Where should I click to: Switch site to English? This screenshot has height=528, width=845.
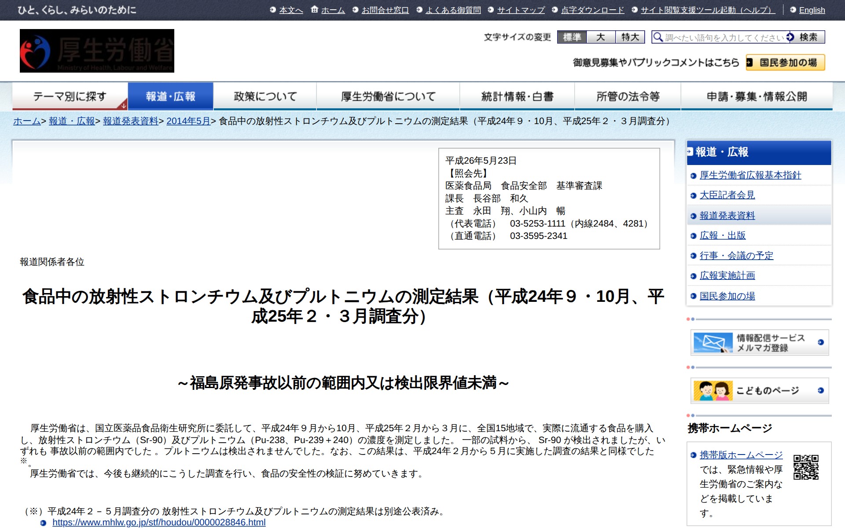click(812, 10)
